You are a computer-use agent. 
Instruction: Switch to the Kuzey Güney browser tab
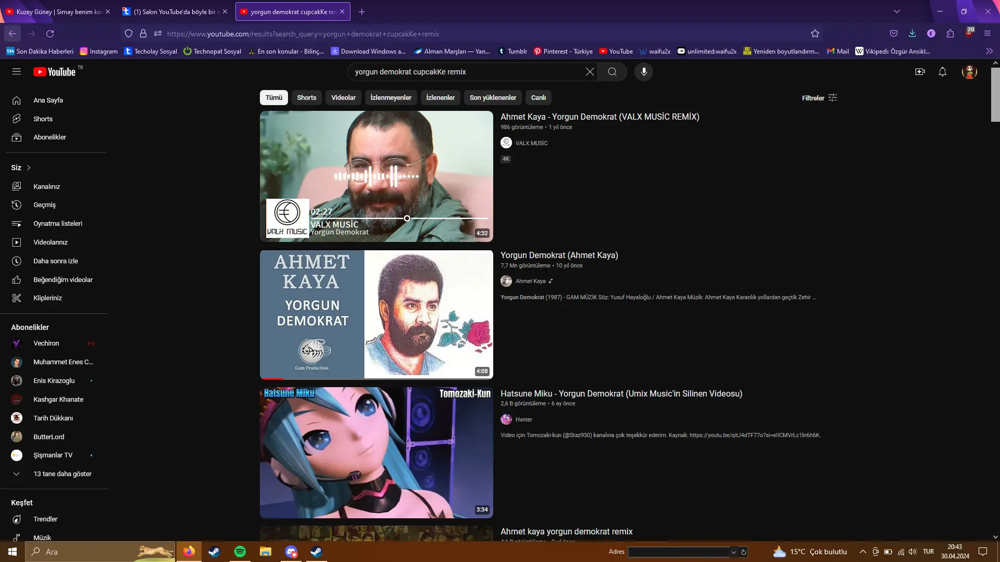point(58,11)
